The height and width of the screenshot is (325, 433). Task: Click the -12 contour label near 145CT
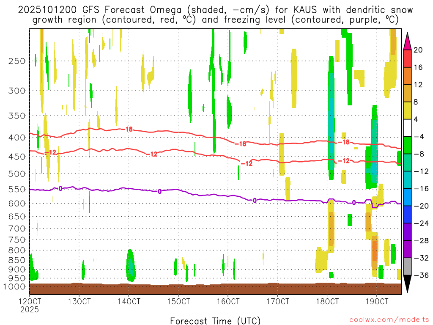152,154
